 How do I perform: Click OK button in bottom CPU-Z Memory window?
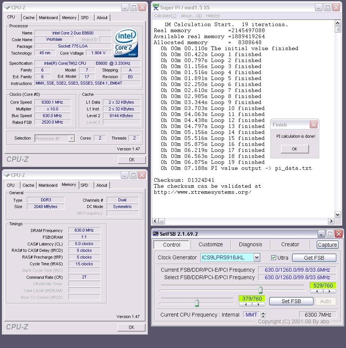pyautogui.click(x=131, y=327)
